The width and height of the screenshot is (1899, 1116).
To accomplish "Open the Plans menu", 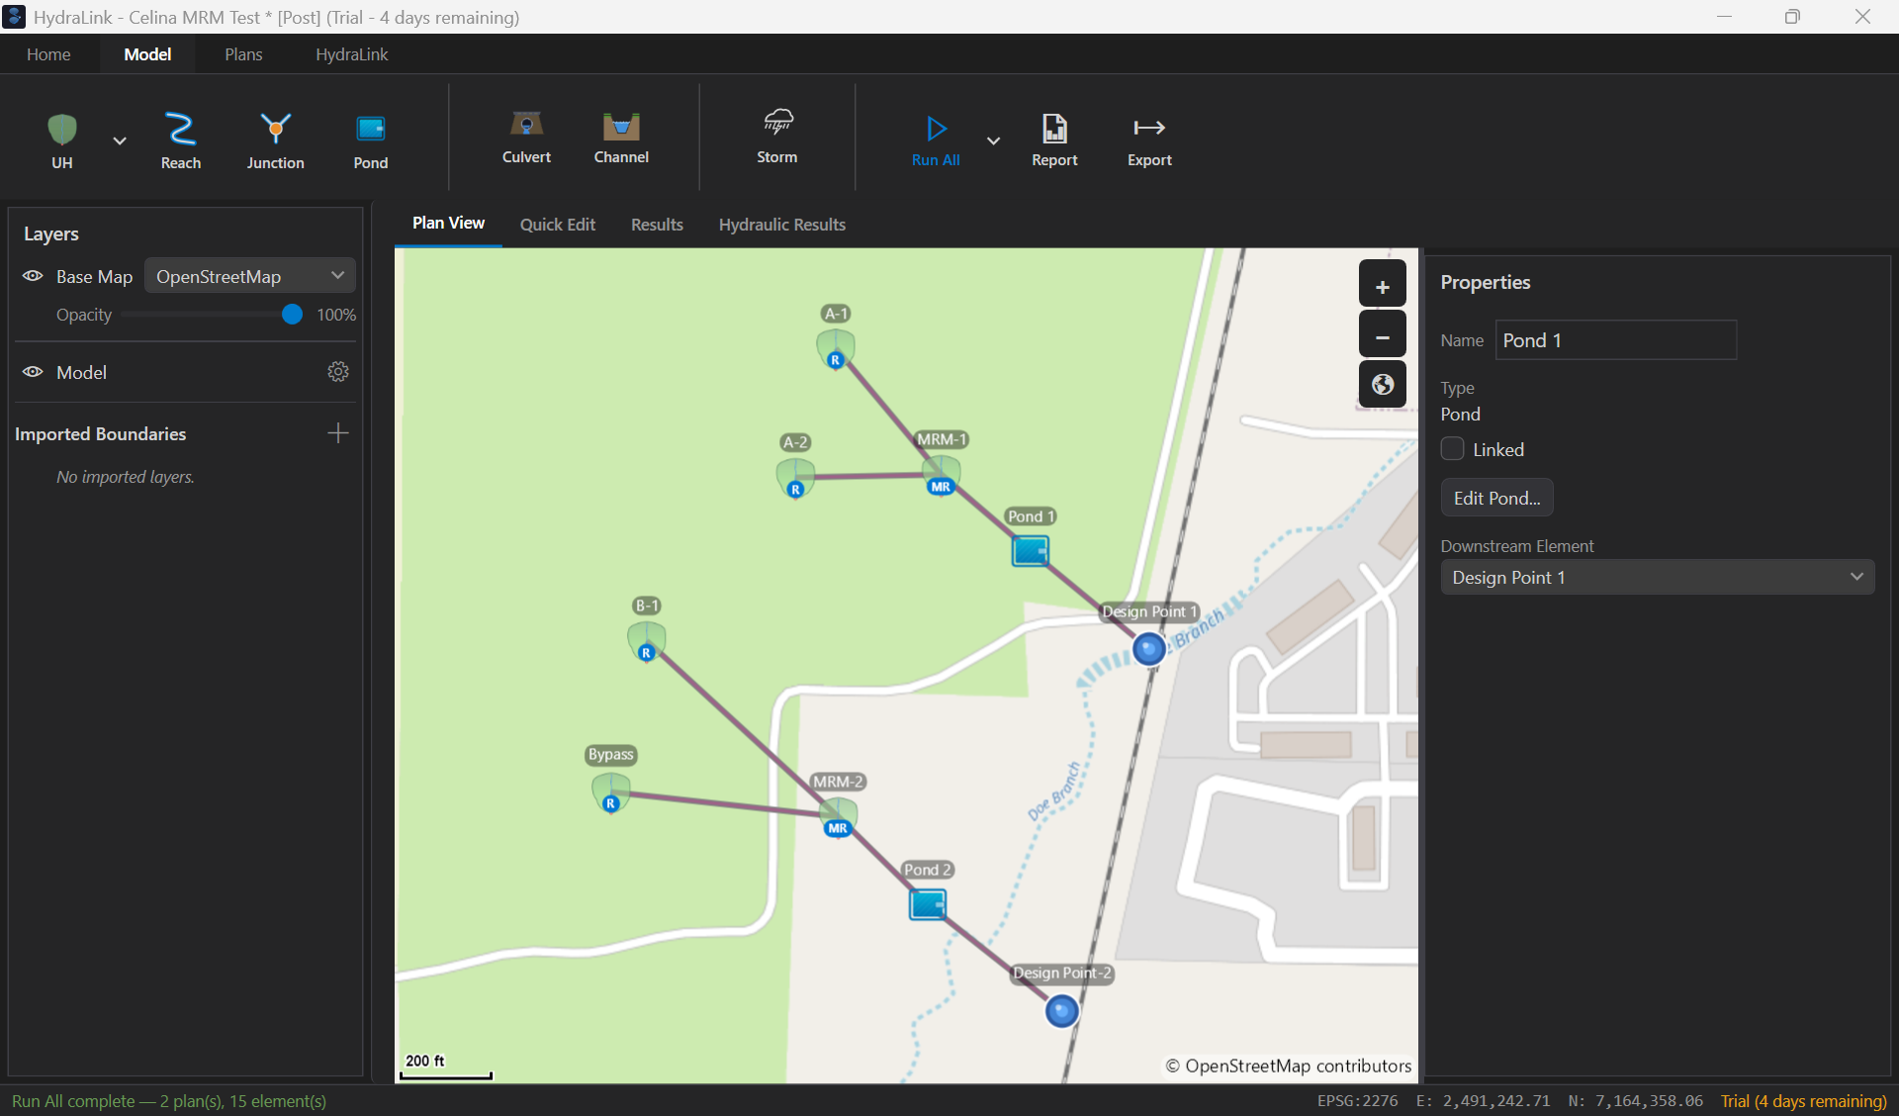I will tap(243, 54).
